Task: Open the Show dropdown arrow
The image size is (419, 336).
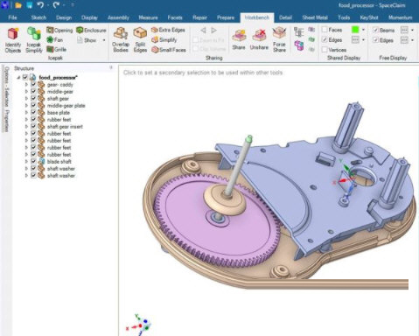Action: pos(104,40)
